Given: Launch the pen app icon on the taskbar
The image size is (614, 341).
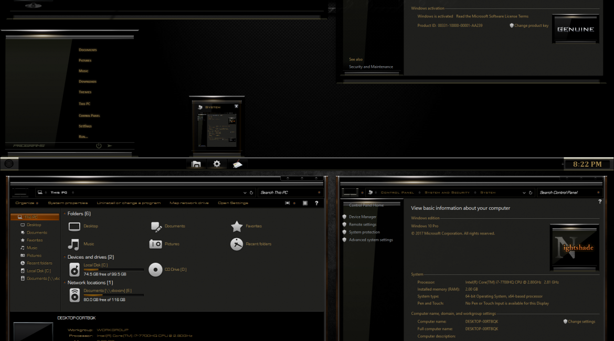Looking at the screenshot, I should [237, 164].
